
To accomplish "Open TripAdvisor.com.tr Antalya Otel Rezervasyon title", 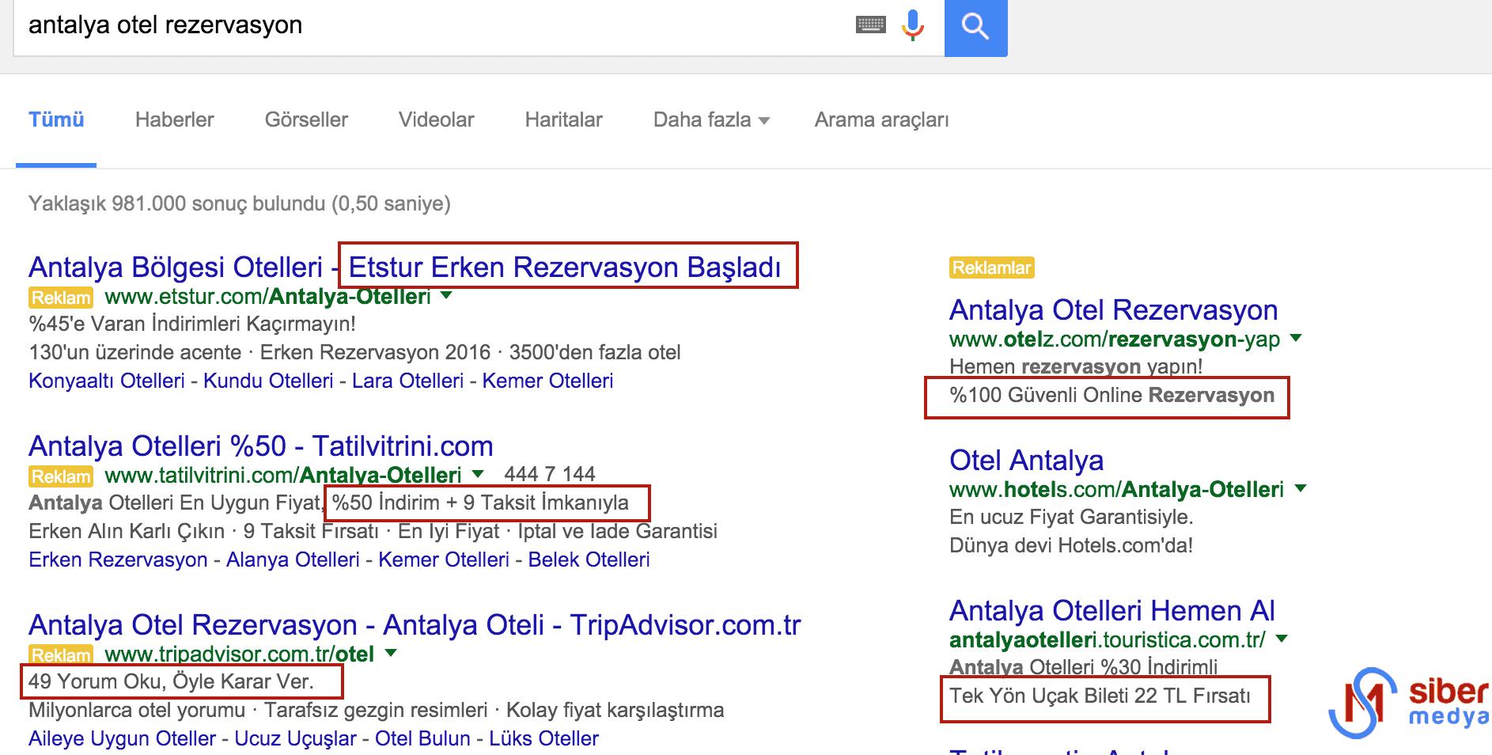I will (415, 625).
